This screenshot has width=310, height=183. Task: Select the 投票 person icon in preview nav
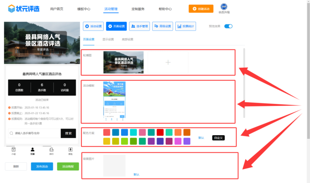[x=33, y=151]
